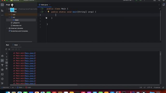Image resolution: width=166 pixels, height=93 pixels.
Task: Click run gutter arrow beside main method
Action: [43, 12]
